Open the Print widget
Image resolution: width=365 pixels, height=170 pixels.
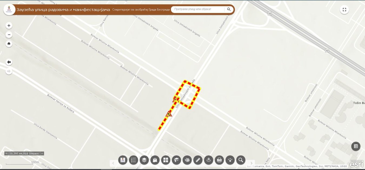pos(219,160)
